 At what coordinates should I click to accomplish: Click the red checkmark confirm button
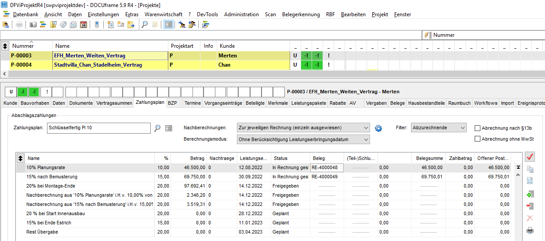click(x=530, y=157)
